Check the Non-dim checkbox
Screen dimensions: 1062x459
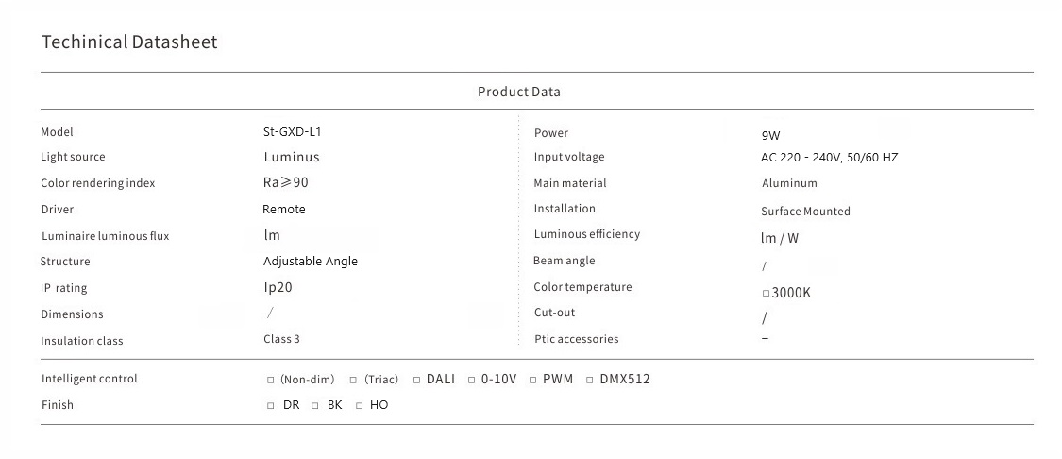pyautogui.click(x=271, y=381)
